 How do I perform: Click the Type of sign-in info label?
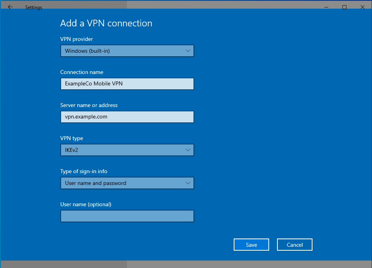[x=84, y=171]
